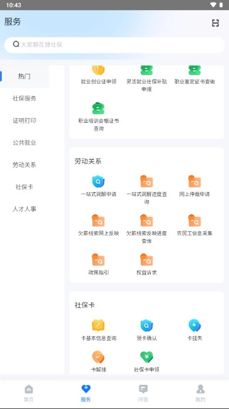Image resolution: width=229 pixels, height=409 pixels.
Task: Open 职业培训合格证书查询 service icon
Action: click(x=98, y=108)
